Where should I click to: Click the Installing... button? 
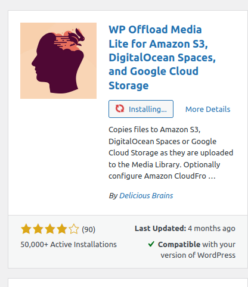coord(141,109)
